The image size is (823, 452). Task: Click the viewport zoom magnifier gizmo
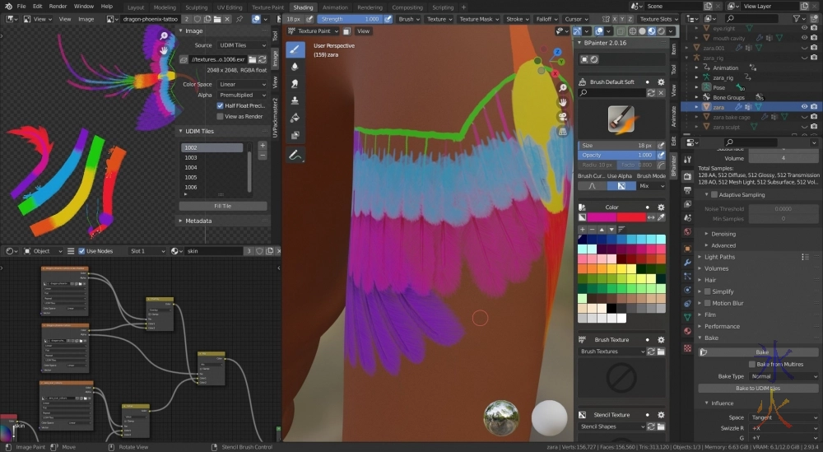[x=562, y=88]
